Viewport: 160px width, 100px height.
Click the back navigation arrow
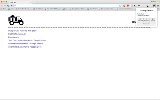tap(2, 6)
